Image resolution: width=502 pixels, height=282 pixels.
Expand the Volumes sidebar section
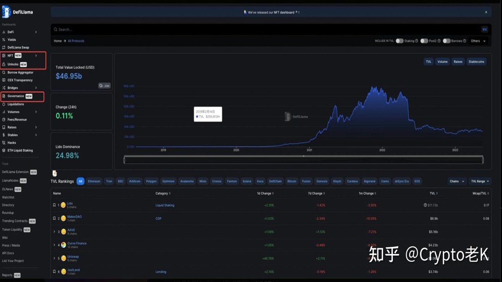pos(36,112)
